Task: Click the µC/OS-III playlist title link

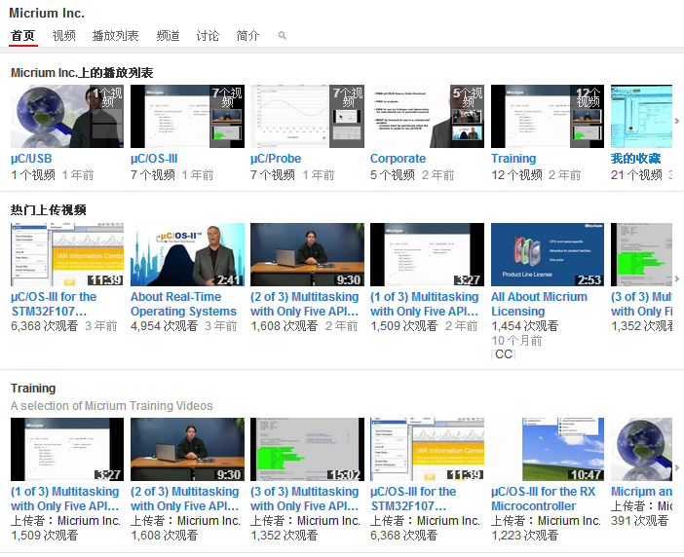Action: (x=154, y=159)
